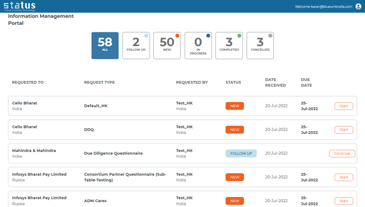Screen dimensions: 365x207
Task: Filter by 3 COMPLETED card
Action: click(x=229, y=46)
